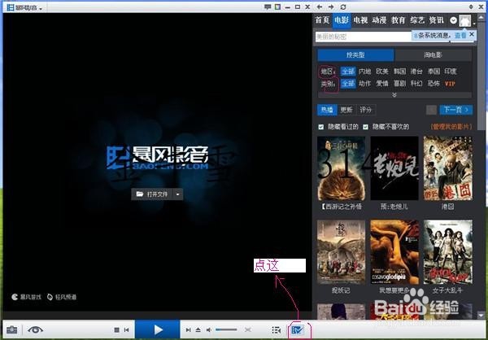This screenshot has width=488, height=340.
Task: Filter category by 恐怖
Action: click(434, 84)
